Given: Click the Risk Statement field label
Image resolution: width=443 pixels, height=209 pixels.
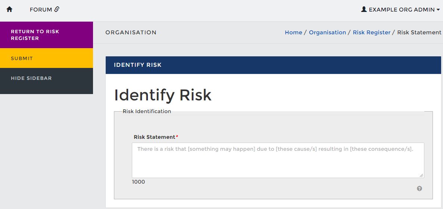Looking at the screenshot, I should [x=155, y=137].
